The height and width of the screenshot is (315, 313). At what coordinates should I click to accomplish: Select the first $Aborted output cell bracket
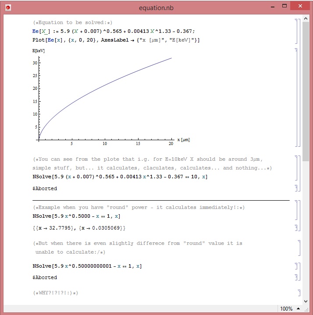click(x=296, y=188)
